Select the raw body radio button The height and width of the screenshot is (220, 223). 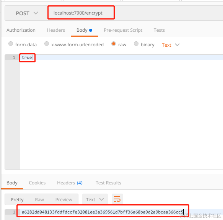(x=114, y=44)
